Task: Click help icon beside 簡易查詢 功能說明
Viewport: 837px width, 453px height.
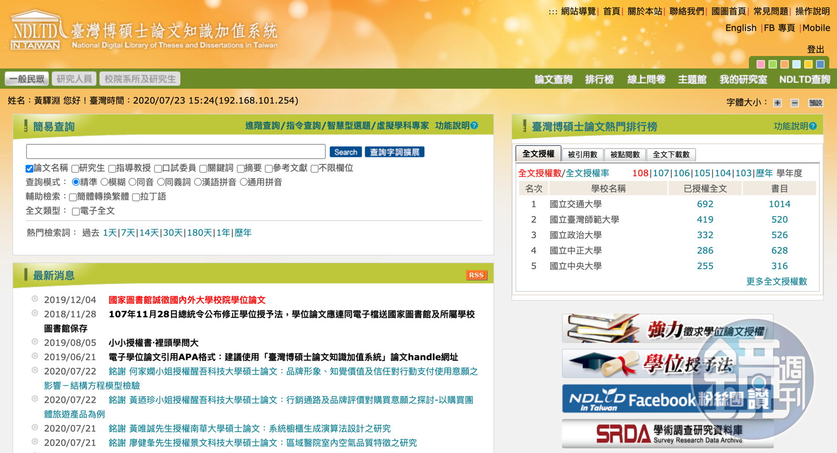Action: pyautogui.click(x=474, y=126)
